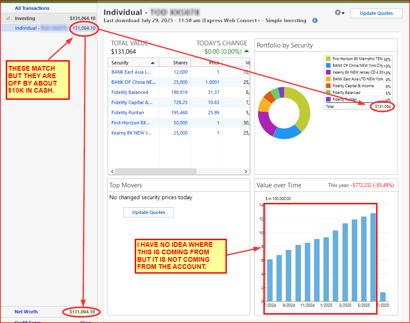Click the BANK OF China legend swatch
410x323 pixels.
[x=328, y=65]
